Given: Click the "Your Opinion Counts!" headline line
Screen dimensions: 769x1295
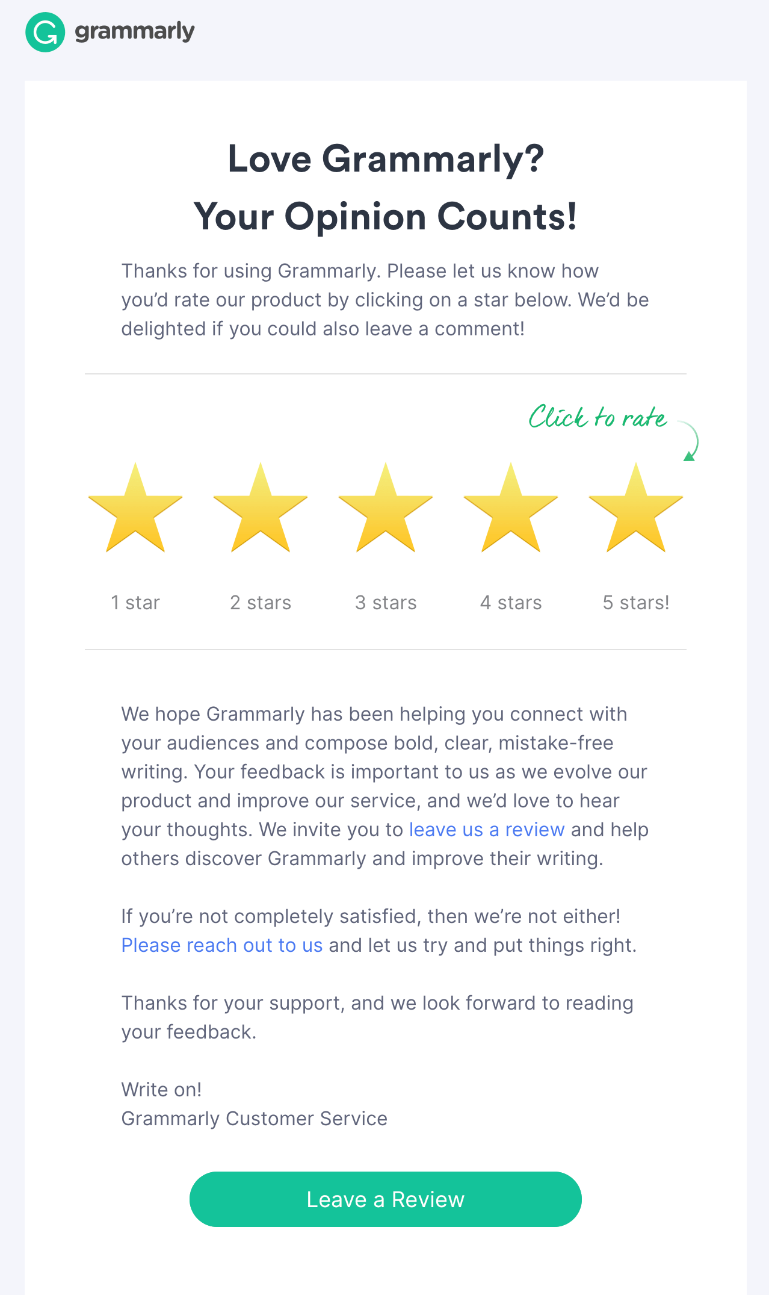Looking at the screenshot, I should (x=386, y=217).
